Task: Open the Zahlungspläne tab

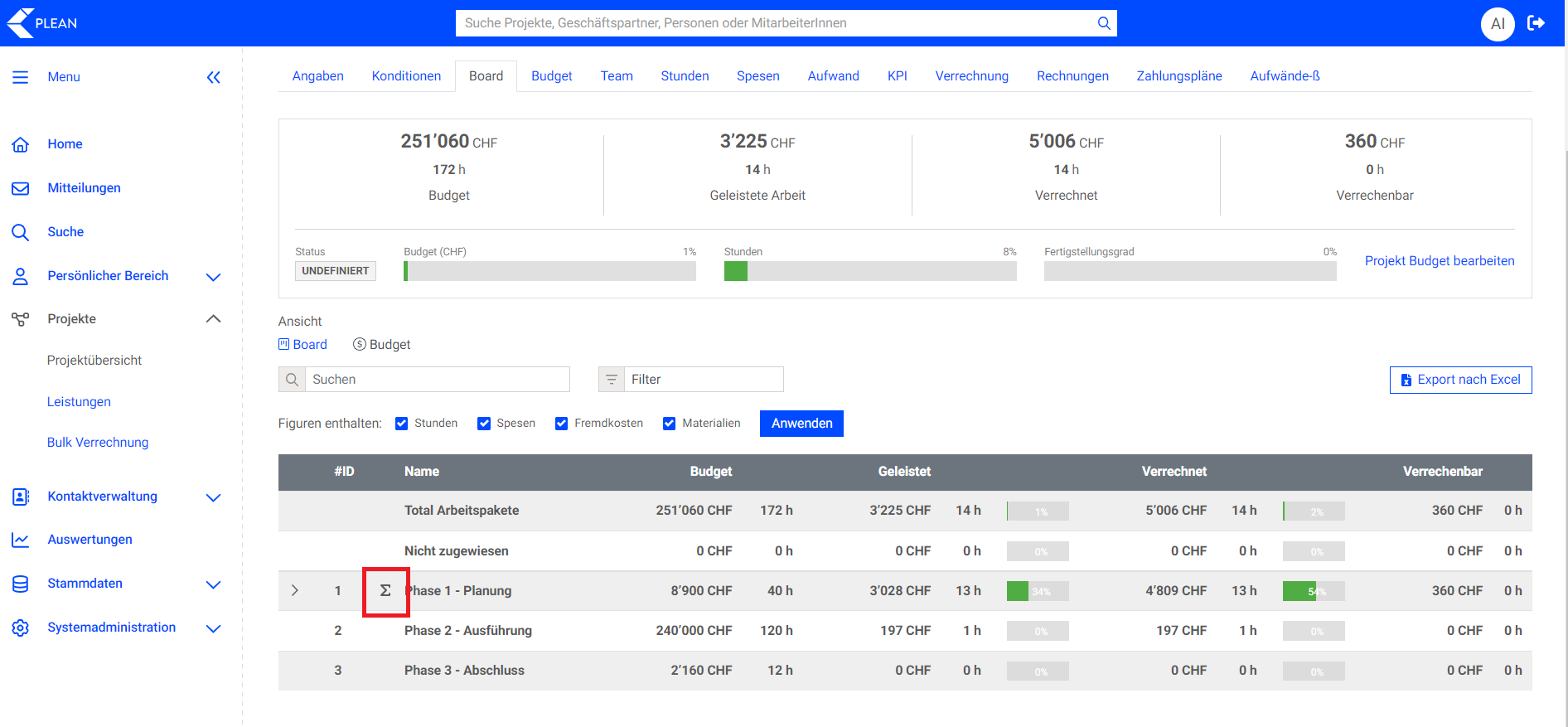Action: pos(1179,76)
